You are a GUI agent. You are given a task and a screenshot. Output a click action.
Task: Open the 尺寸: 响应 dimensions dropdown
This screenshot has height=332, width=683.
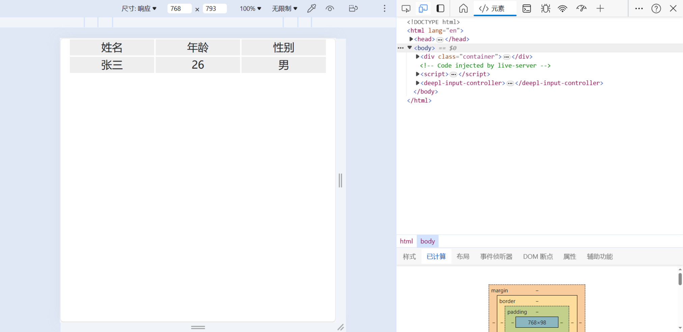(139, 8)
